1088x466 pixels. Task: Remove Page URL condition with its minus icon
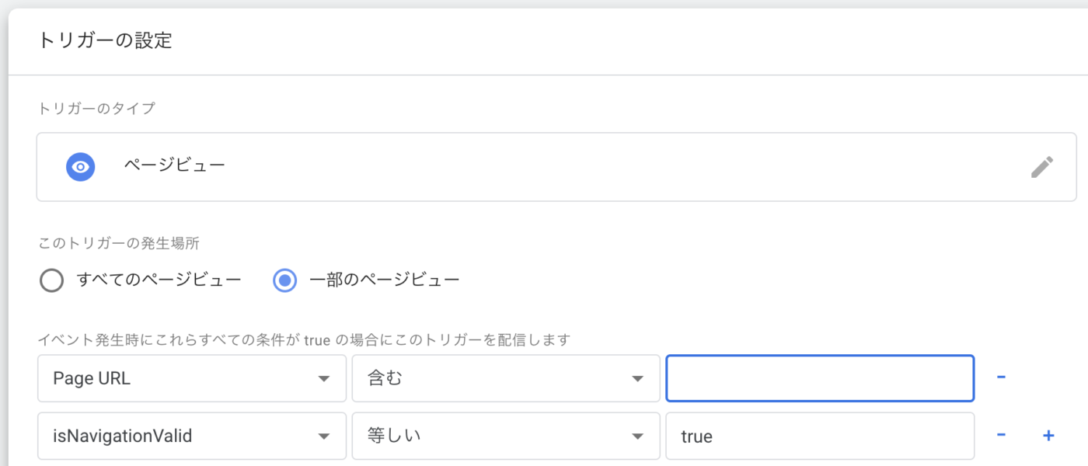[1002, 378]
